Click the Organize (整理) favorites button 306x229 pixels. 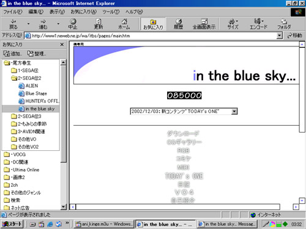(37, 54)
